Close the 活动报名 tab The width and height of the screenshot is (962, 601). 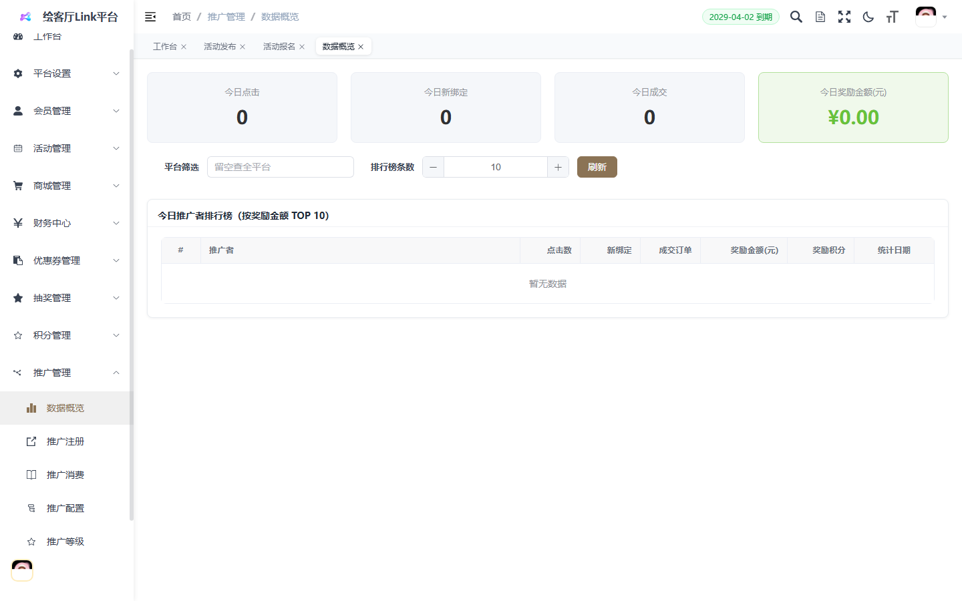(302, 47)
